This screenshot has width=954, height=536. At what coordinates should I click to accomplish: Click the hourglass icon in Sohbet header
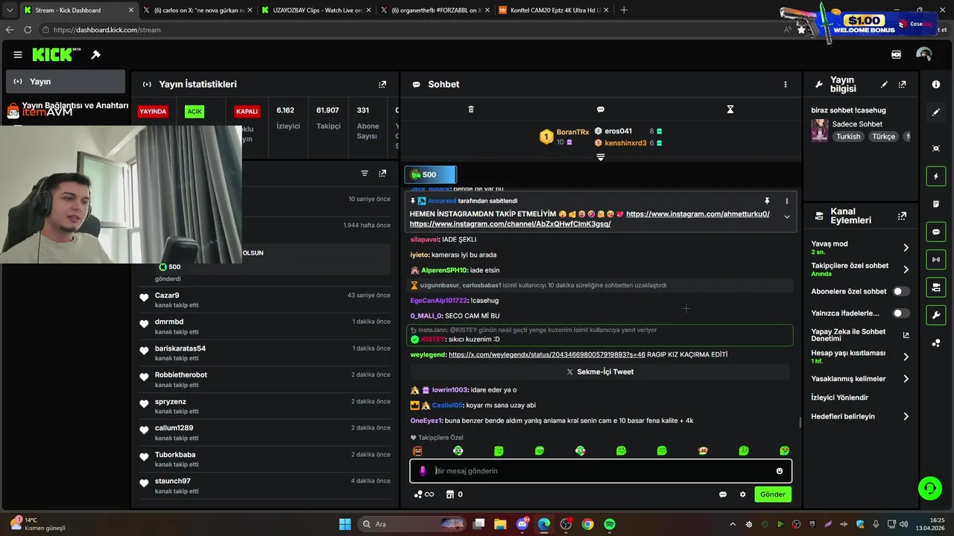[x=730, y=109]
